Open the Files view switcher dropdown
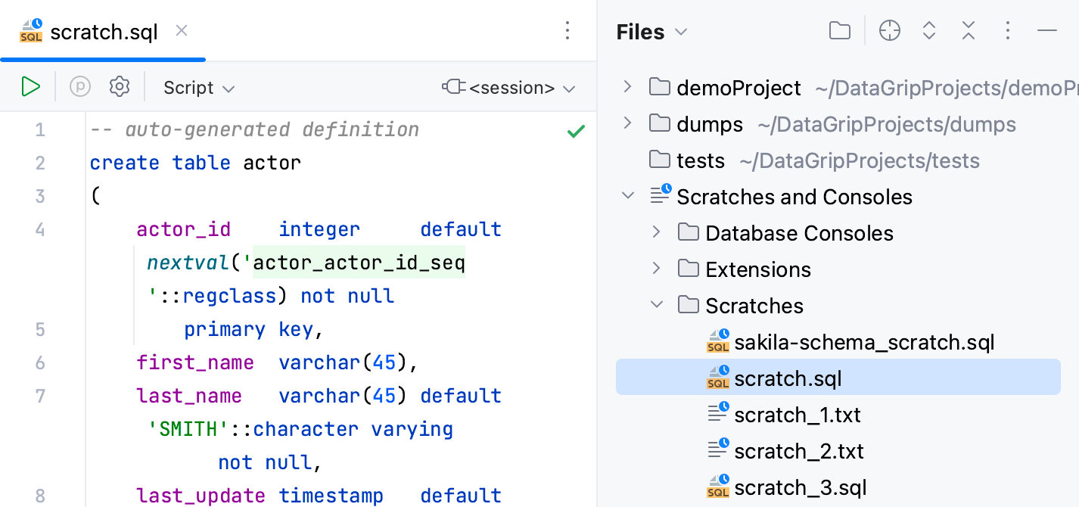 pos(680,32)
